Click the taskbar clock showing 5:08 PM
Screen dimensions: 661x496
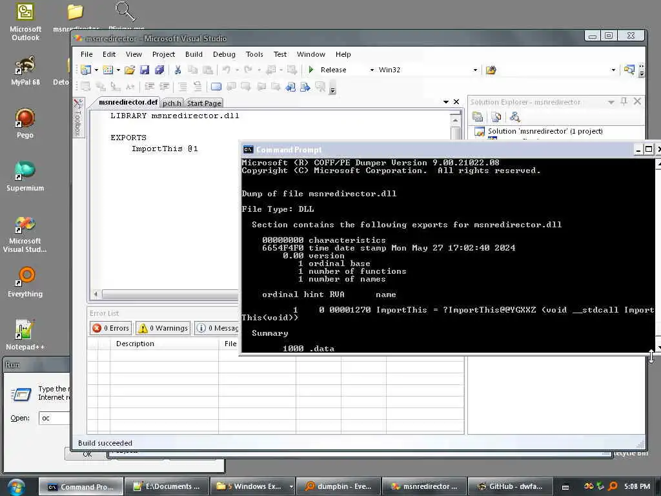(x=637, y=486)
